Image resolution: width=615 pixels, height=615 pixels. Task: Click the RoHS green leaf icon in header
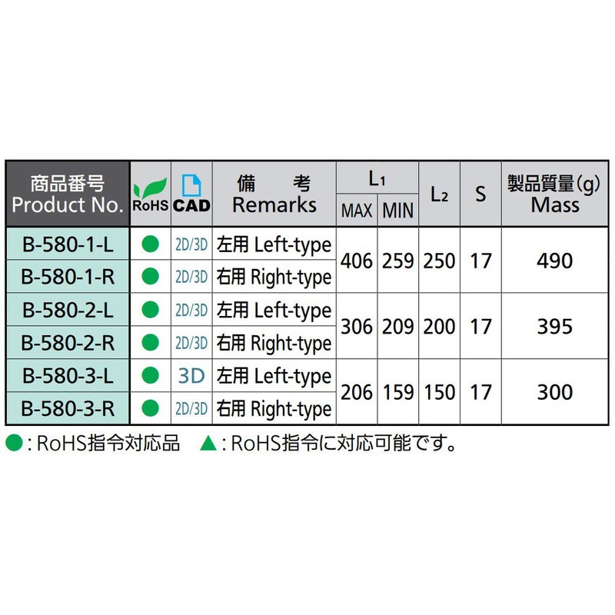[150, 188]
